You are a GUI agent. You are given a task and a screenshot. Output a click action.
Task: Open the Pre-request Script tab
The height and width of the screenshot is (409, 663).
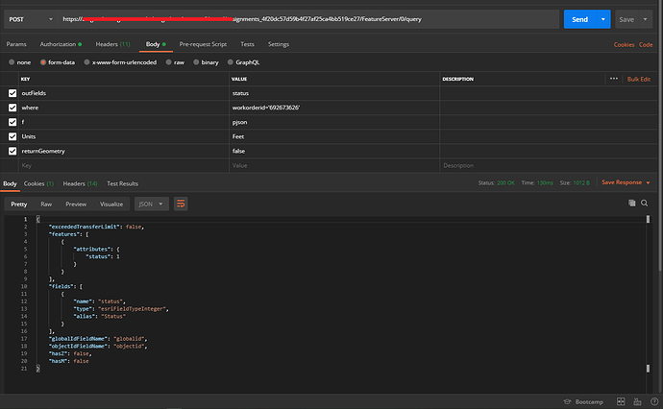point(203,44)
